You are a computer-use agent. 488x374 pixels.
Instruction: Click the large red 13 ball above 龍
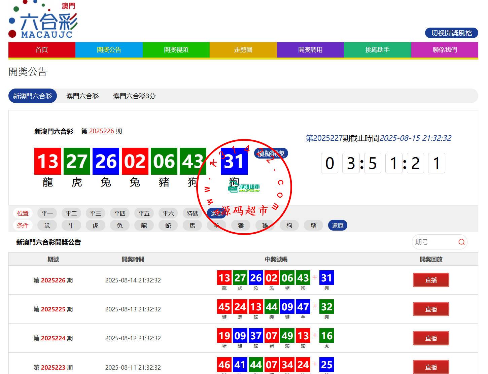[48, 161]
